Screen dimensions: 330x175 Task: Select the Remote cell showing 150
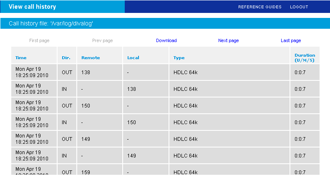coord(86,106)
